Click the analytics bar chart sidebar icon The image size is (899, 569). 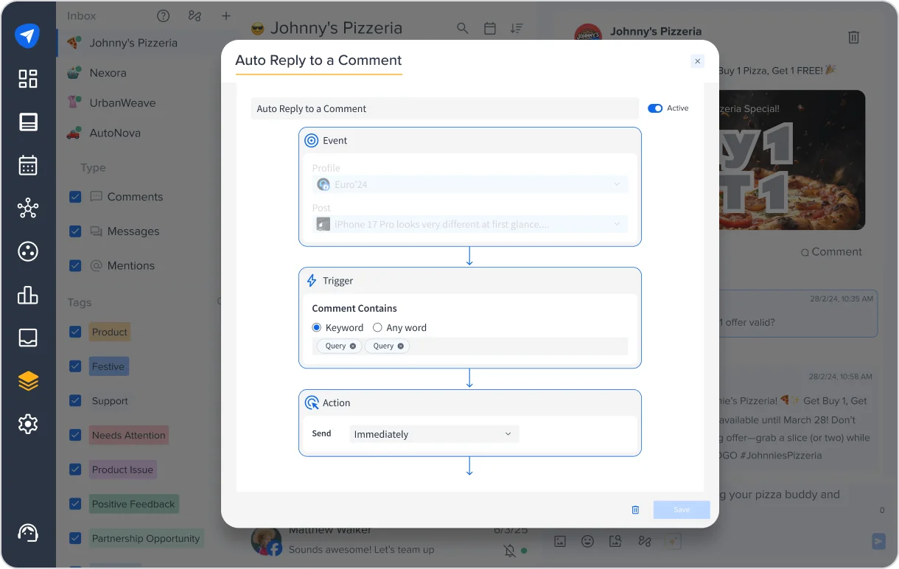coord(28,295)
